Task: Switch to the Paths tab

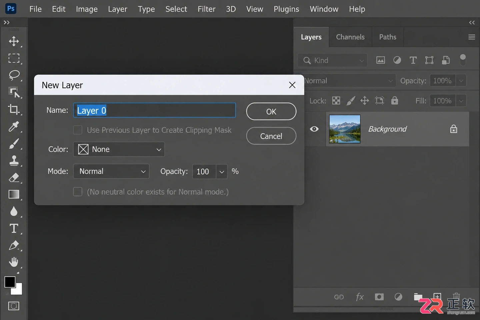Action: click(x=388, y=37)
